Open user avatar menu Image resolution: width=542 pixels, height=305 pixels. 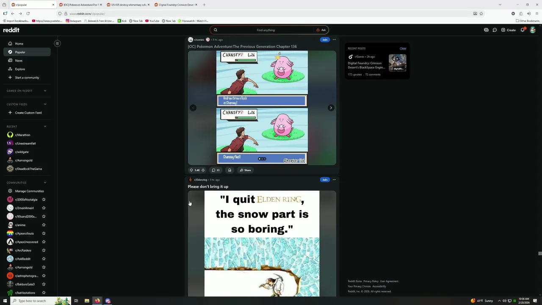coord(533,30)
